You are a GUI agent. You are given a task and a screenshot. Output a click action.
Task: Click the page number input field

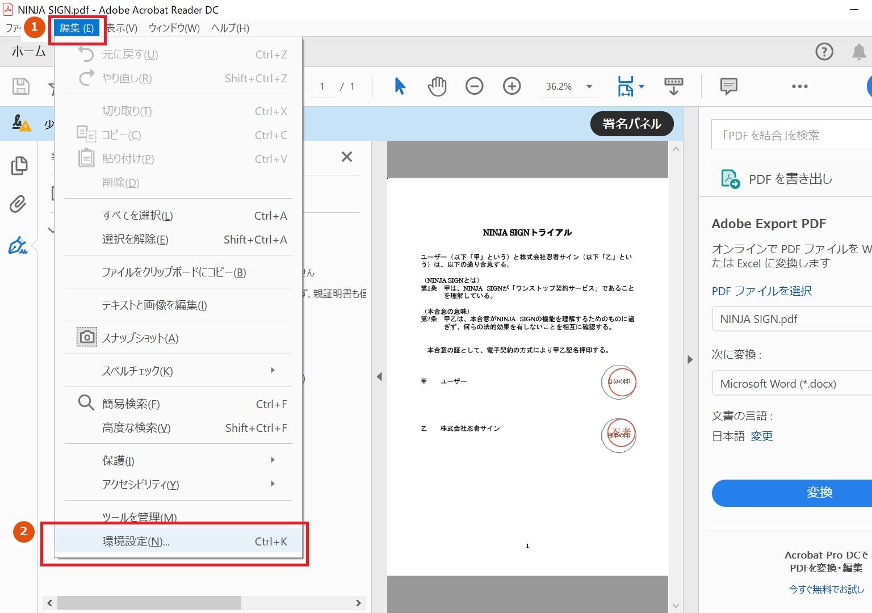tap(322, 86)
